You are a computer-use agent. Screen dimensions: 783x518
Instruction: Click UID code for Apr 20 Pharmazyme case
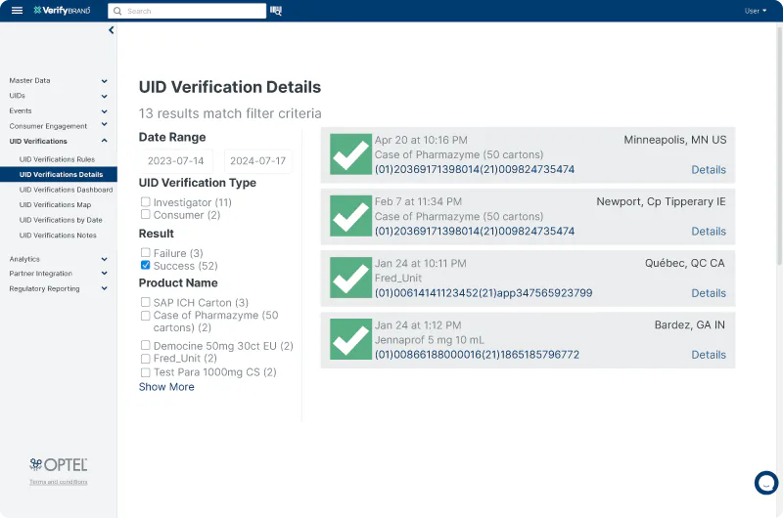point(475,169)
